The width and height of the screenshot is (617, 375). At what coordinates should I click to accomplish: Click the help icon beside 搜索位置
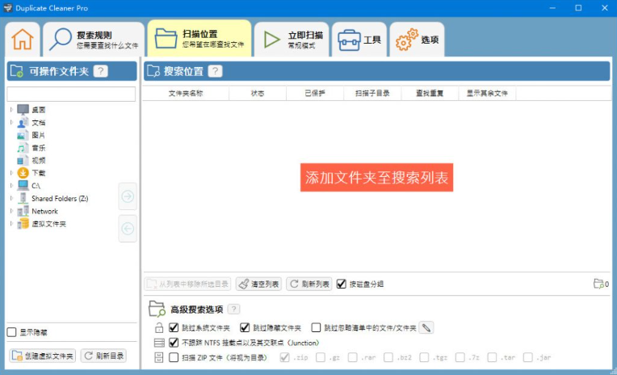(215, 71)
